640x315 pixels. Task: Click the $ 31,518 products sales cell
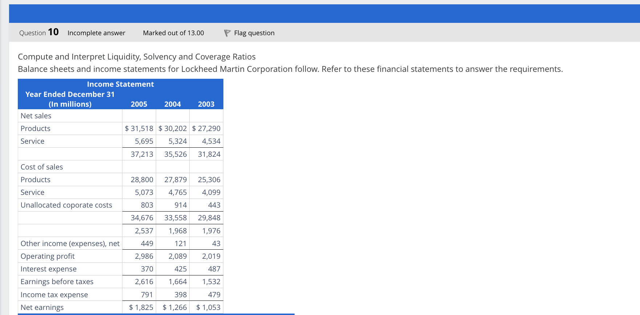(139, 128)
